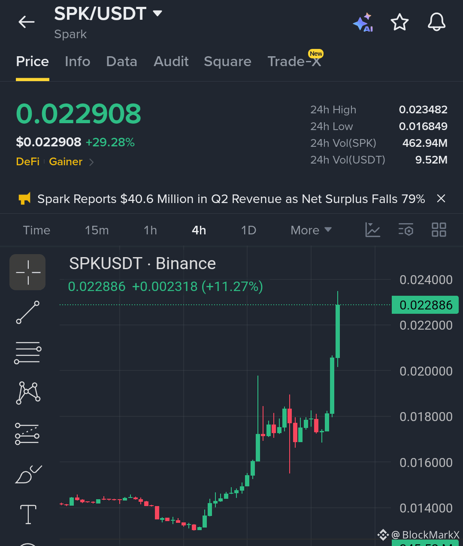Screen dimensions: 463x546
Task: Dismiss the news banner with the X
Action: coord(441,198)
